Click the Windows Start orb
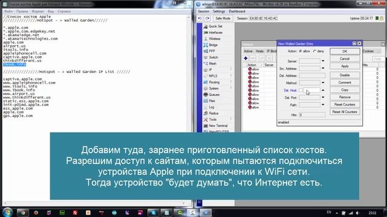The width and height of the screenshot is (387, 217). coord(7,212)
